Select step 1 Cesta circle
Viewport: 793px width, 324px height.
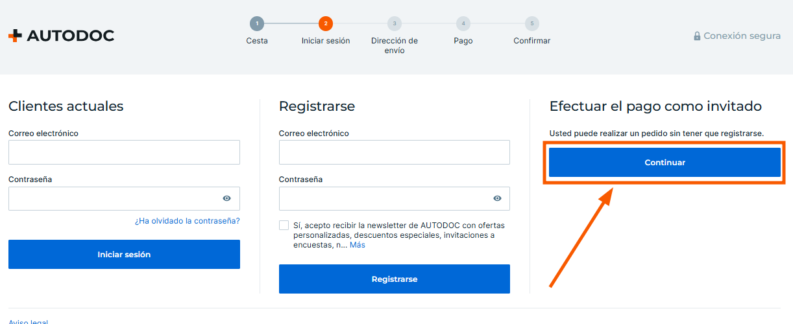point(257,24)
